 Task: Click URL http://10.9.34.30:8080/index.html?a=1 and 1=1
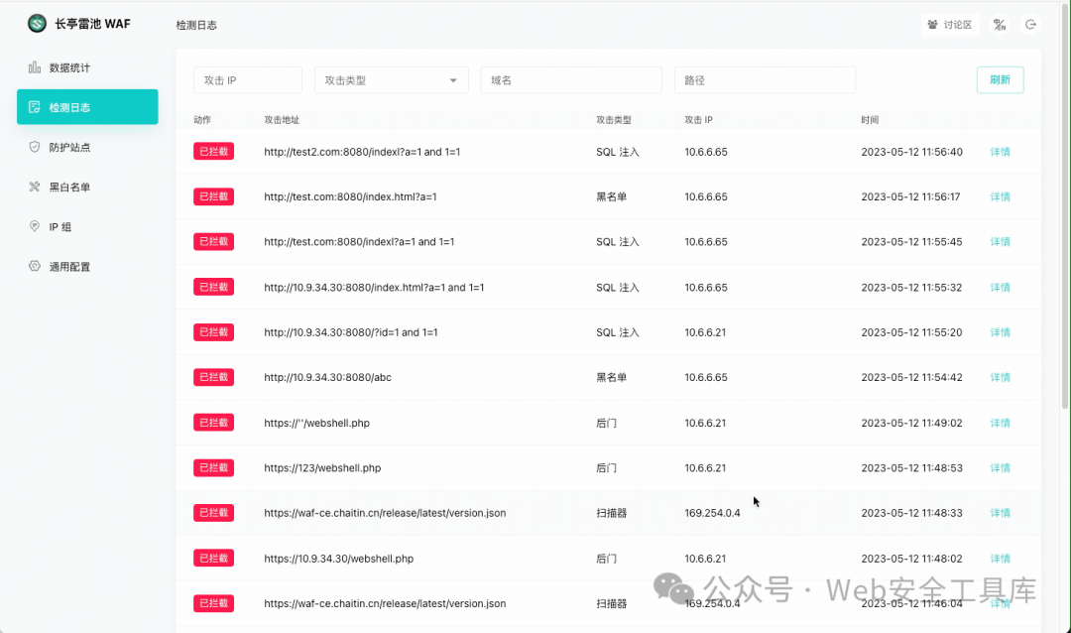[x=374, y=287]
